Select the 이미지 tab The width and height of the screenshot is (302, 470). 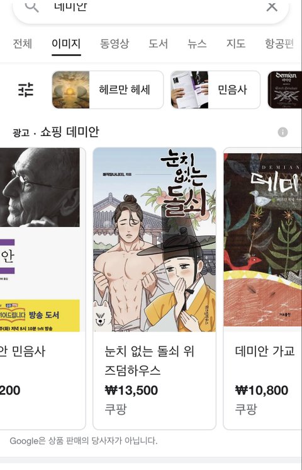pos(66,43)
